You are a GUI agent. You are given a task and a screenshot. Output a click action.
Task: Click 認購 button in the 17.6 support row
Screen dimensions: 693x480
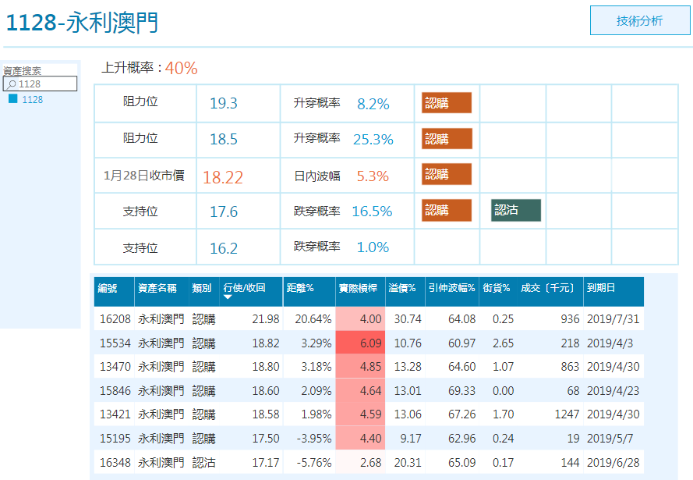click(447, 210)
